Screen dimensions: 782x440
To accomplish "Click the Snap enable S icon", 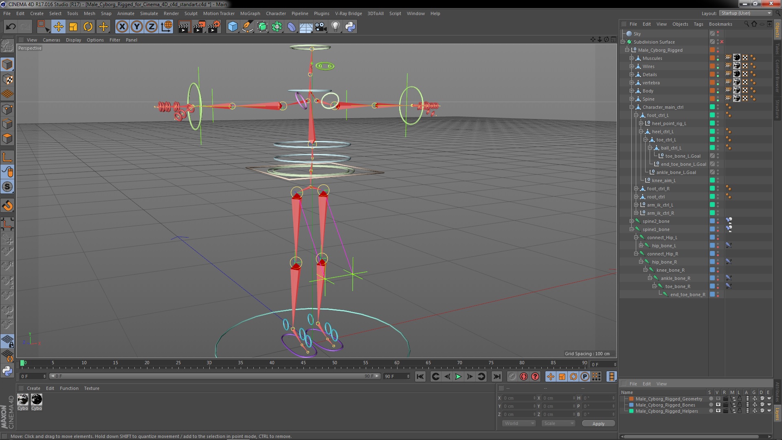I will (x=7, y=187).
